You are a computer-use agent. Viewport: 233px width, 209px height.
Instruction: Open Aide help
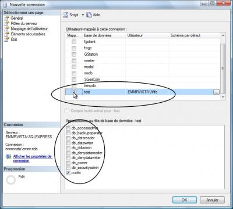click(93, 15)
